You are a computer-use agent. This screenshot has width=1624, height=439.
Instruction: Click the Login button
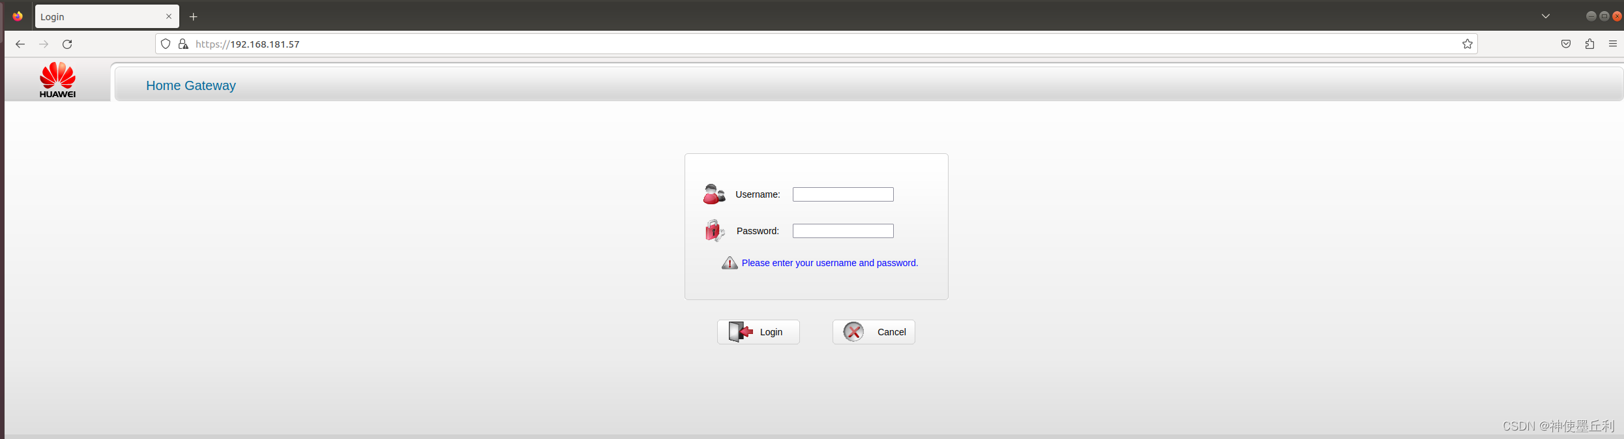tap(758, 332)
